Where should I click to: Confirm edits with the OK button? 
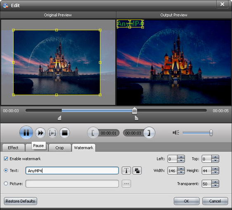pyautogui.click(x=187, y=201)
